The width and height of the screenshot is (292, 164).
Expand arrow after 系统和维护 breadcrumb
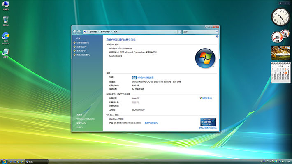112,32
